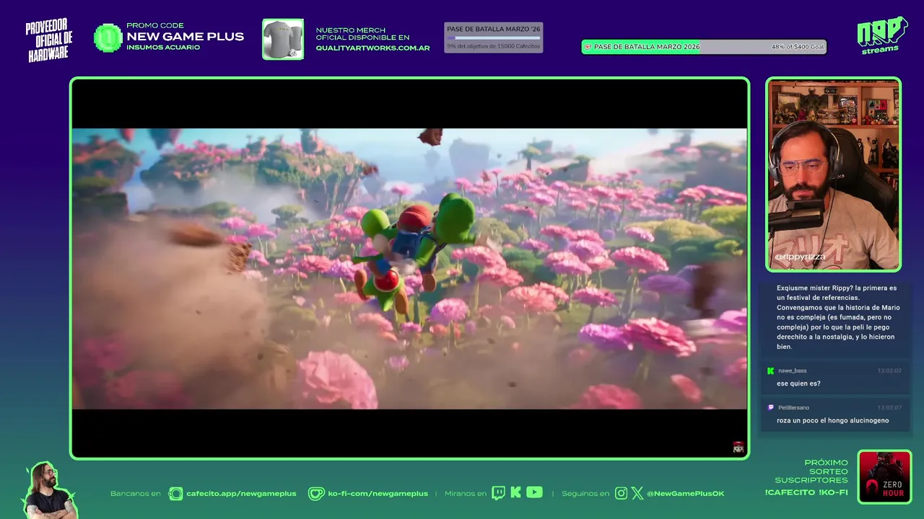Screen dimensions: 924x519
Task: Click the 'ese quien es?' chat message
Action: (798, 383)
